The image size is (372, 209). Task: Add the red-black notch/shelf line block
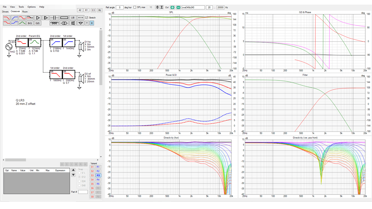point(30,18)
